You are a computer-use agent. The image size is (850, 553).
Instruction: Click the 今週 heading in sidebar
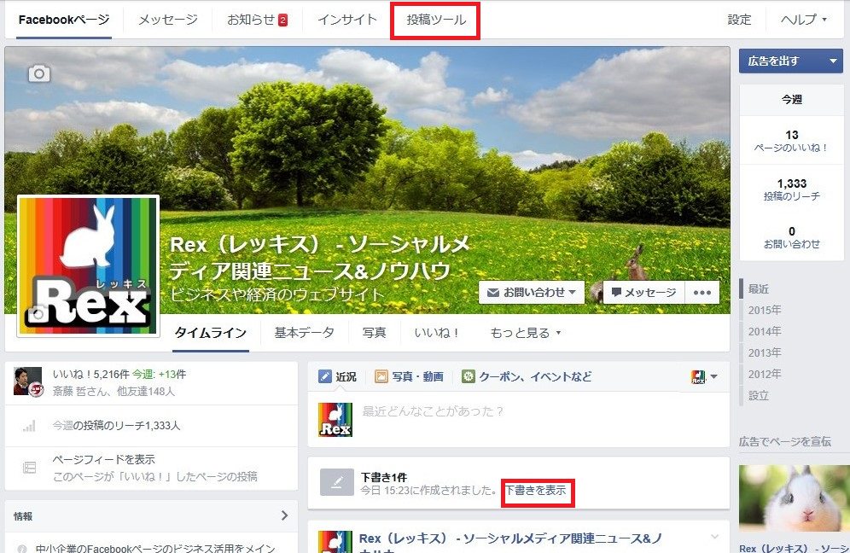click(x=791, y=100)
